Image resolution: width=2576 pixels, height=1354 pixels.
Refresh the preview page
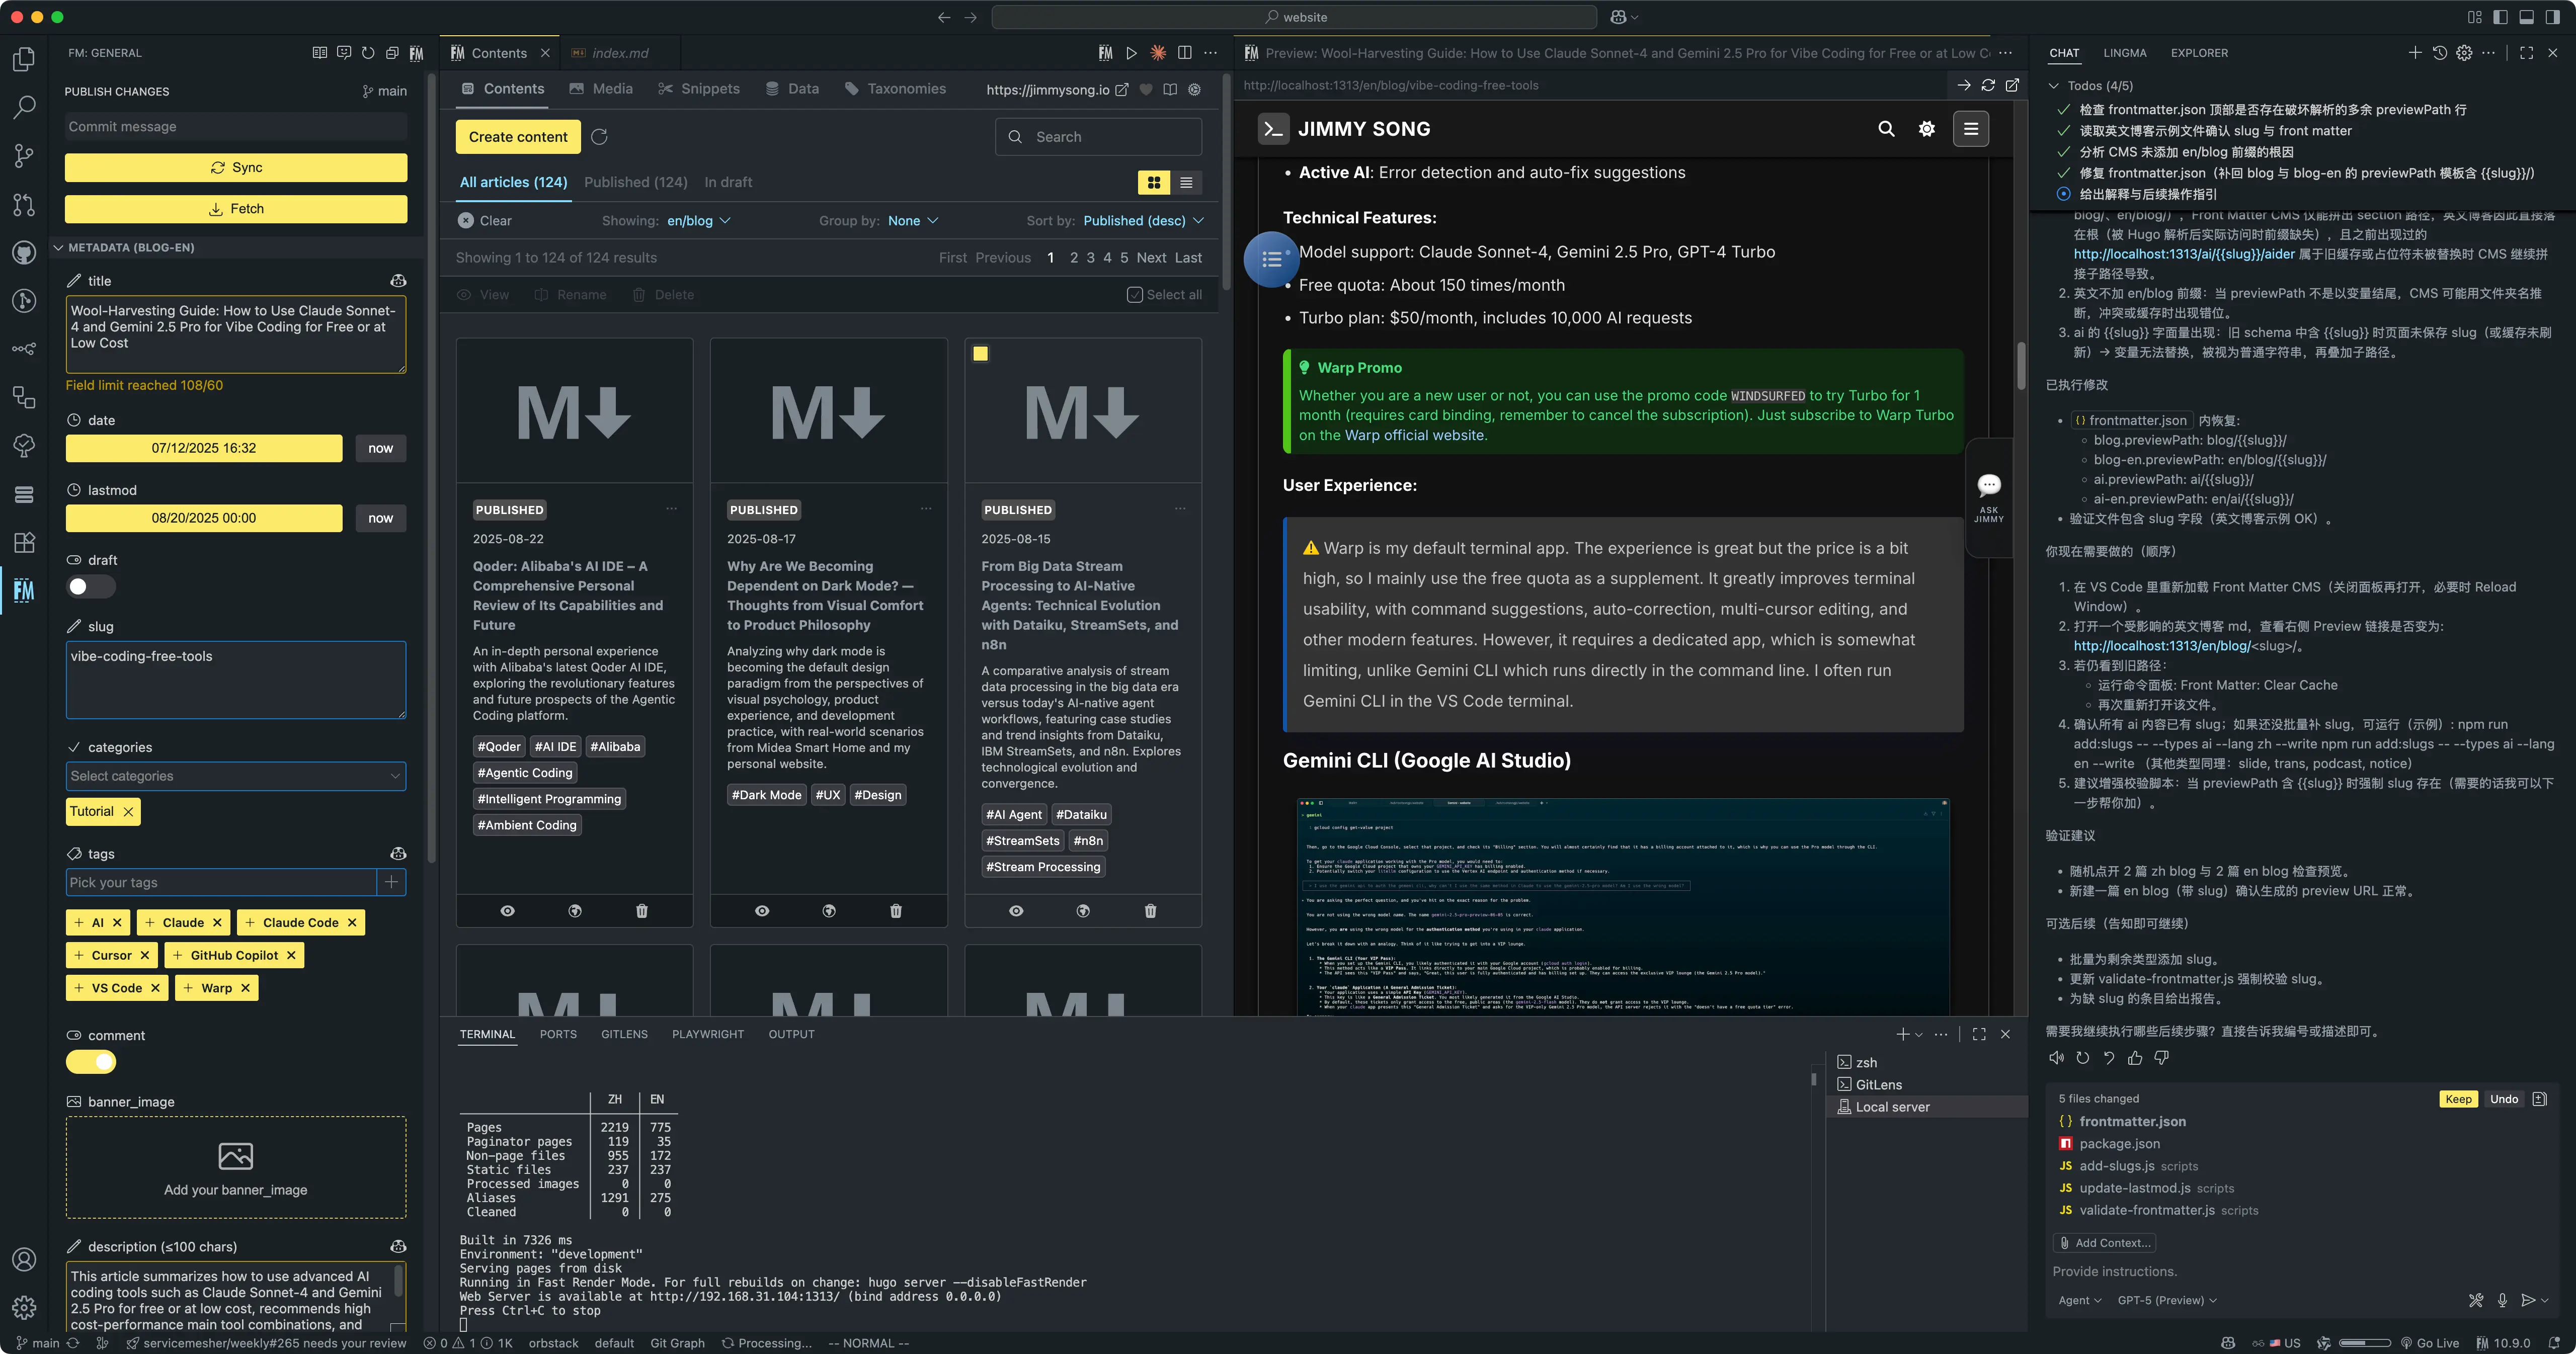(x=1988, y=86)
